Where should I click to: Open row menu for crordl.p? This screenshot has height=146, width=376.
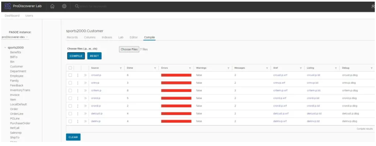[x=78, y=106]
